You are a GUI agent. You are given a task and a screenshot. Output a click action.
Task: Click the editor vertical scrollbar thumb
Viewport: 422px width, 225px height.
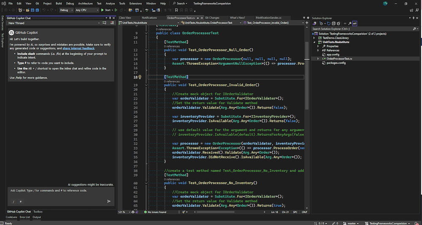click(307, 75)
